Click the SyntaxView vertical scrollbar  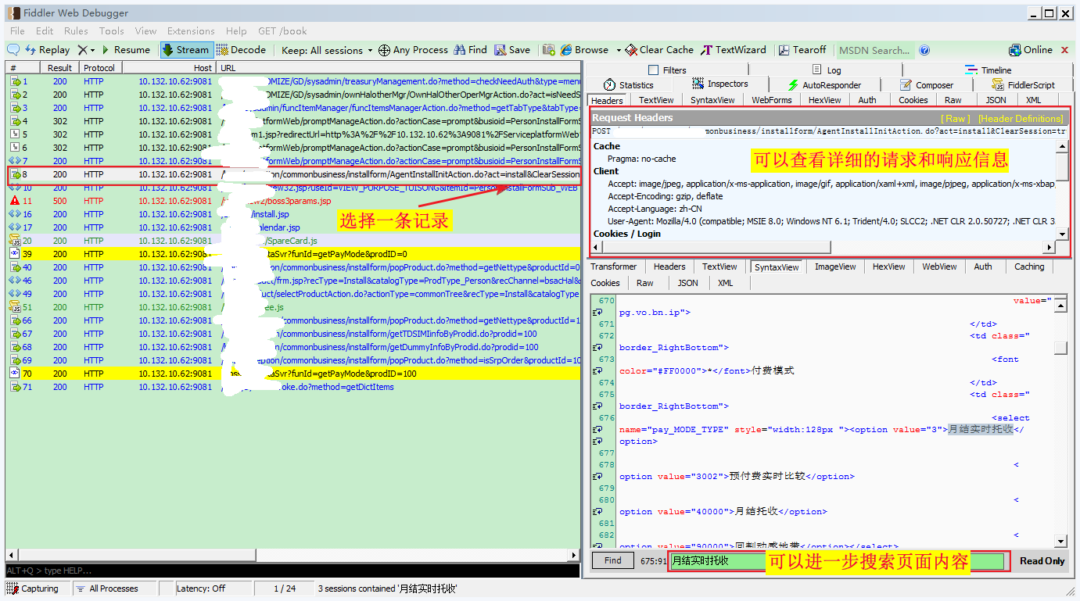(1060, 420)
